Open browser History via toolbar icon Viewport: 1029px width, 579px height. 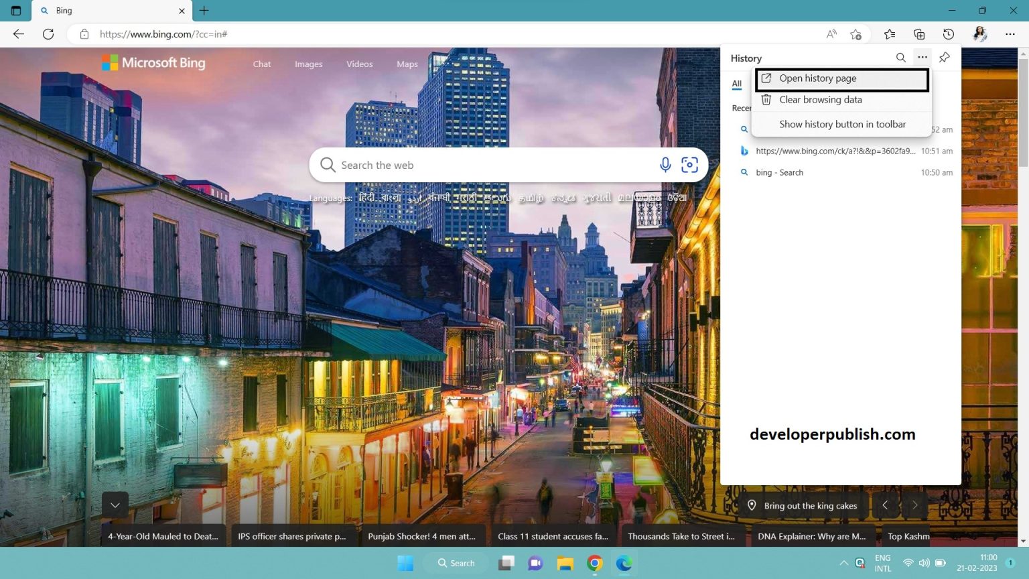click(x=949, y=34)
